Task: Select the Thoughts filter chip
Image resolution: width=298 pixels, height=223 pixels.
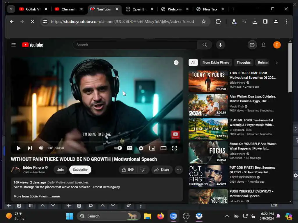Action: coord(244,63)
